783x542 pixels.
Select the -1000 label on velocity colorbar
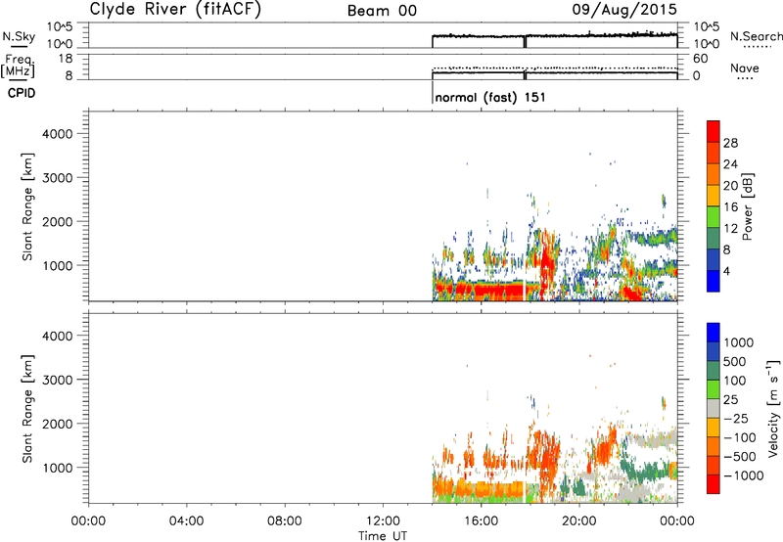(x=744, y=475)
